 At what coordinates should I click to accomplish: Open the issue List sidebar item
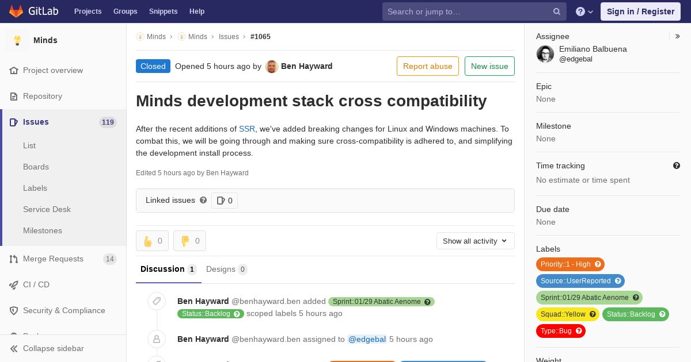tap(29, 145)
